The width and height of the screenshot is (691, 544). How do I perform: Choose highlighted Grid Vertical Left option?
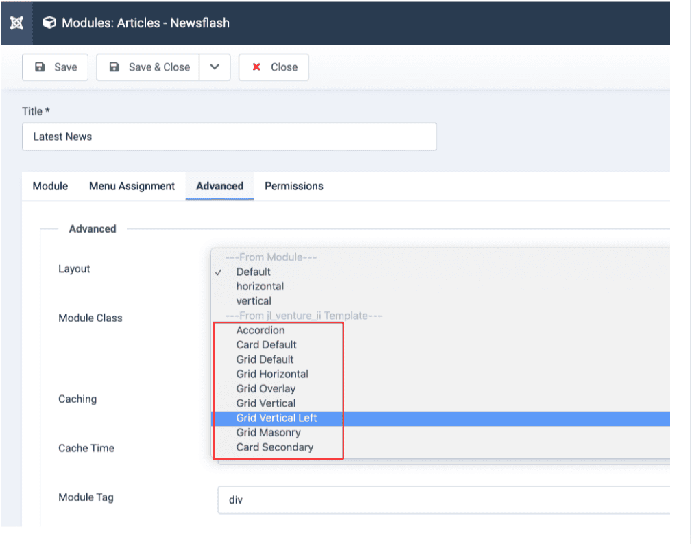coord(277,418)
